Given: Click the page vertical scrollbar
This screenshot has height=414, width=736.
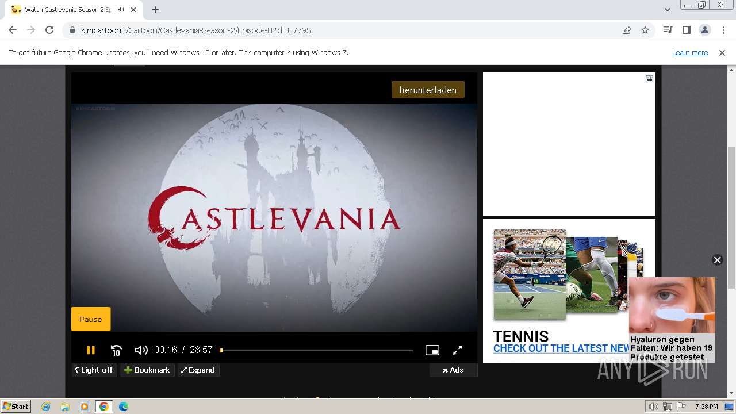Looking at the screenshot, I should coord(731,218).
